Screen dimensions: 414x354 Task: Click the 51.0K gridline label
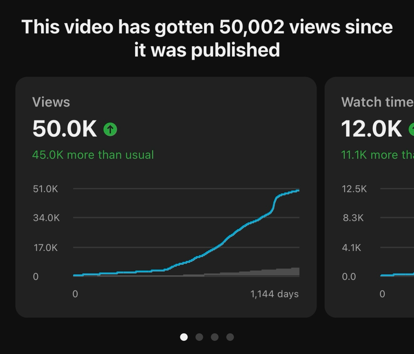pos(45,189)
